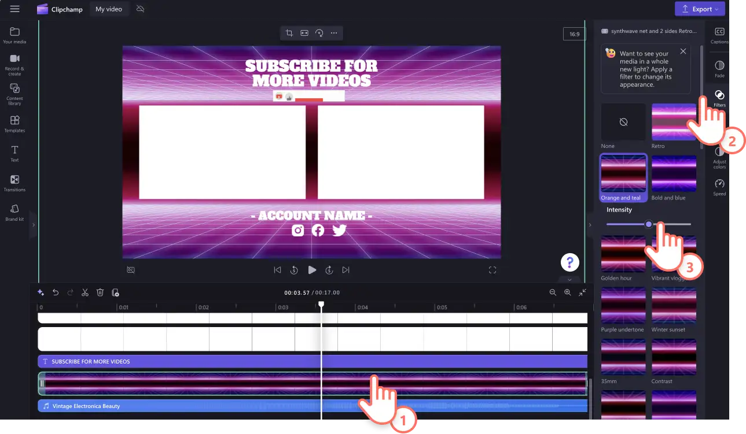Collapse the right property panel
The height and width of the screenshot is (434, 746).
[x=590, y=224]
